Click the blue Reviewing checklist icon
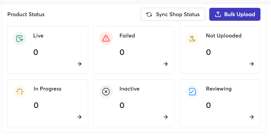 [192, 92]
